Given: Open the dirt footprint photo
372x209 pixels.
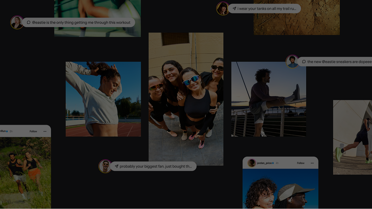Looking at the screenshot, I should tap(297, 17).
